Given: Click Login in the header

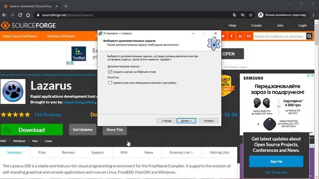Looking at the screenshot, I should click(x=303, y=25).
